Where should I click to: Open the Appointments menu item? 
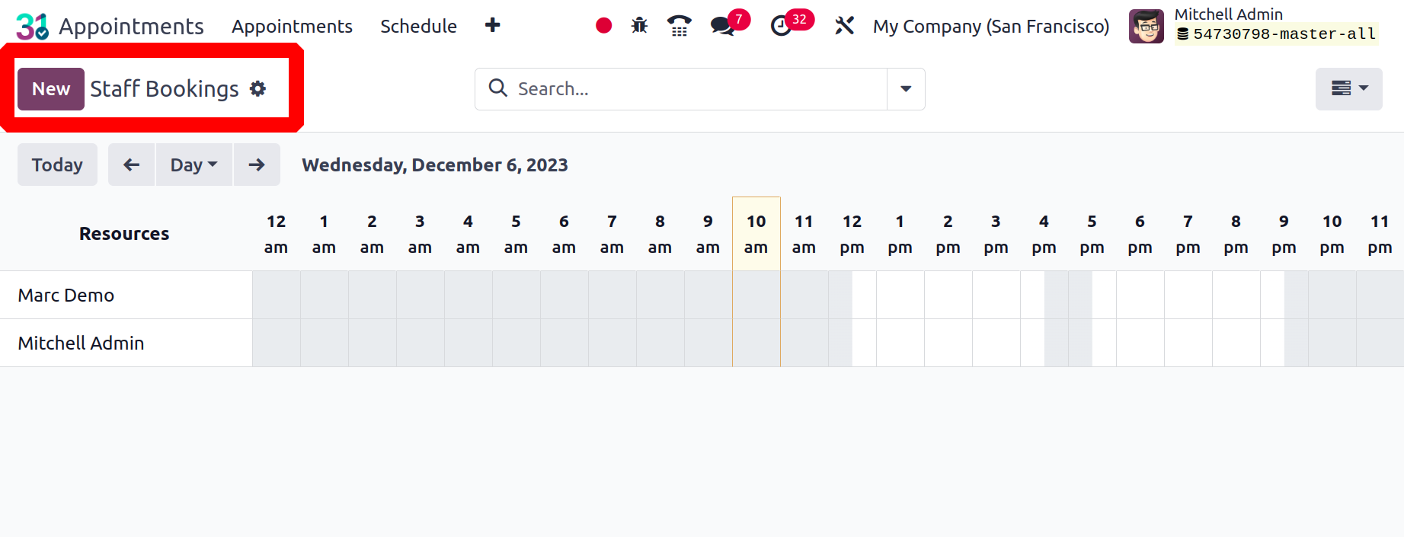click(x=292, y=26)
